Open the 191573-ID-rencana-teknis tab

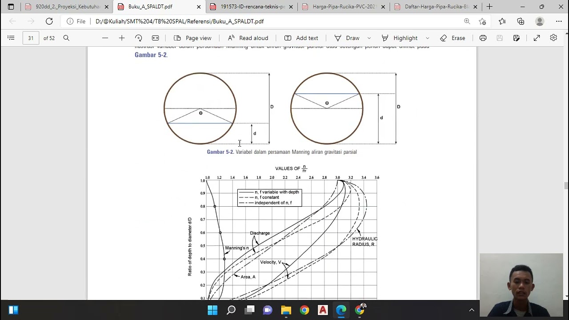pos(252,7)
